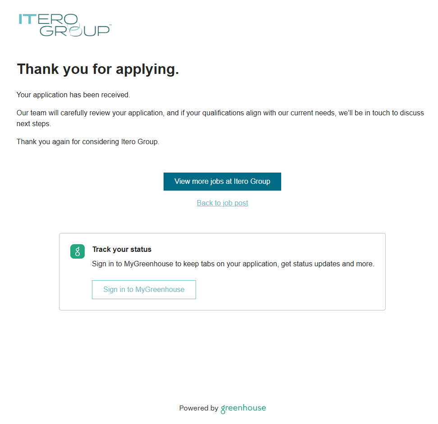The image size is (438, 424).
Task: Click empty space inside Track status card
Action: (293, 291)
